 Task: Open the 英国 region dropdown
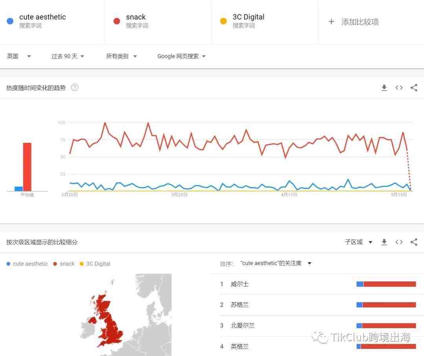click(19, 56)
